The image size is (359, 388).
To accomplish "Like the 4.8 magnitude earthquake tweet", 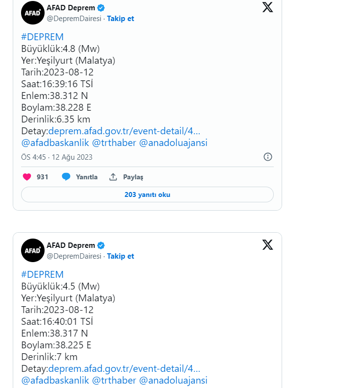I will (x=27, y=177).
